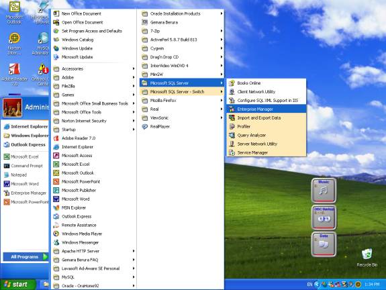This screenshot has width=386, height=290.
Task: Open Internet Explorer from pinned list
Action: (x=26, y=126)
